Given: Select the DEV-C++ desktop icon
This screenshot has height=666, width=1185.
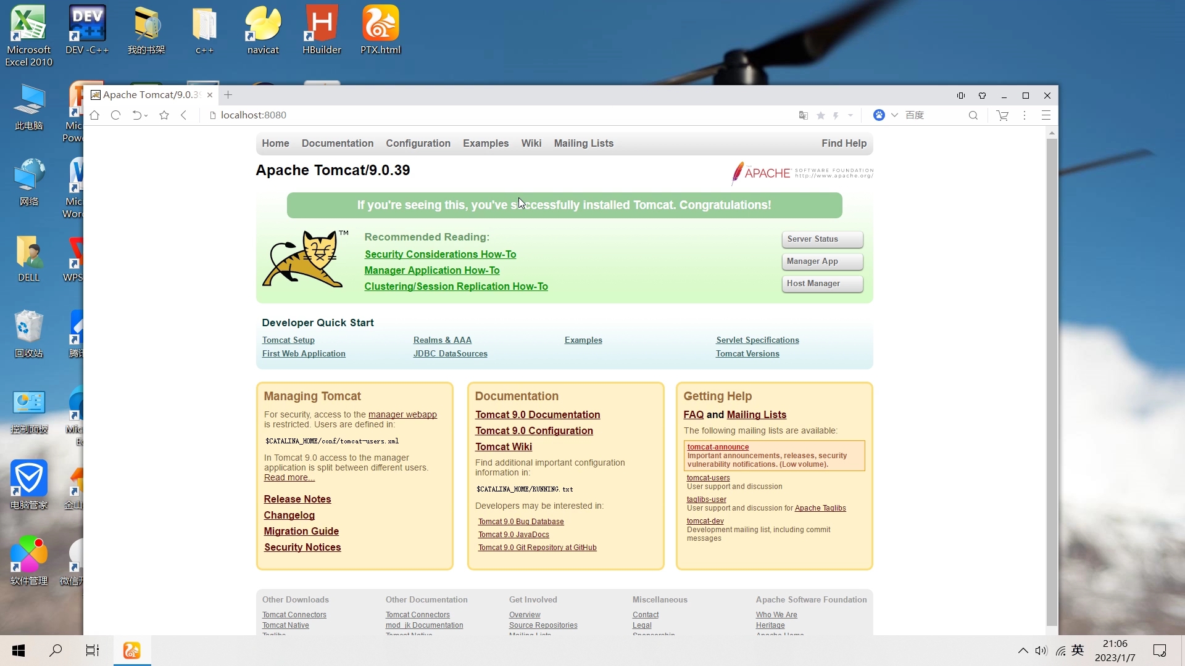Looking at the screenshot, I should [87, 30].
